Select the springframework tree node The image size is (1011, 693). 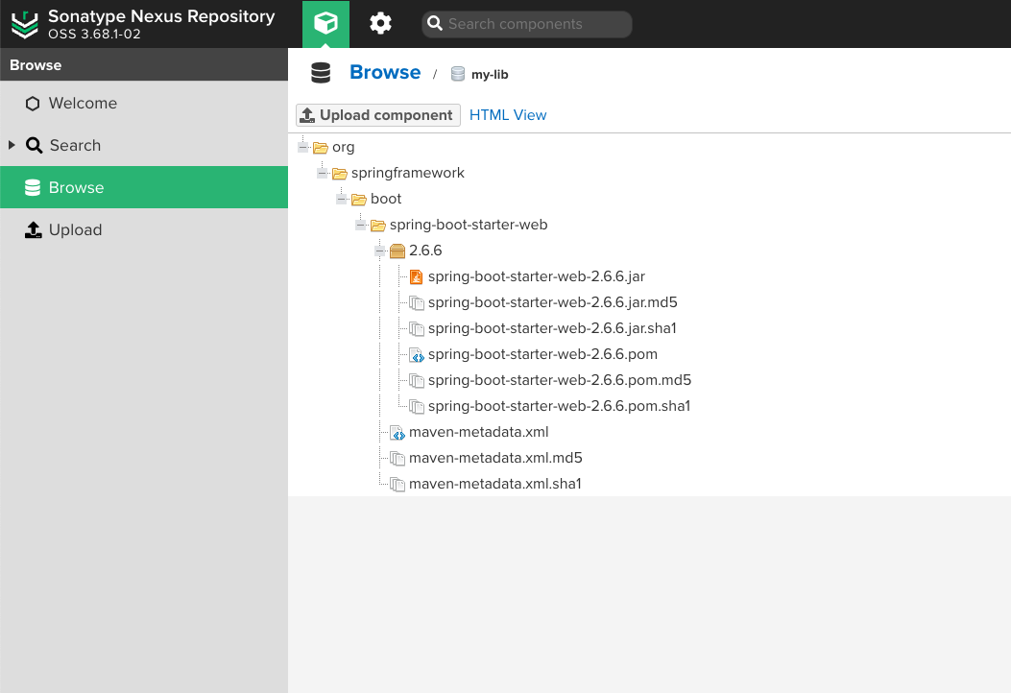coord(407,173)
